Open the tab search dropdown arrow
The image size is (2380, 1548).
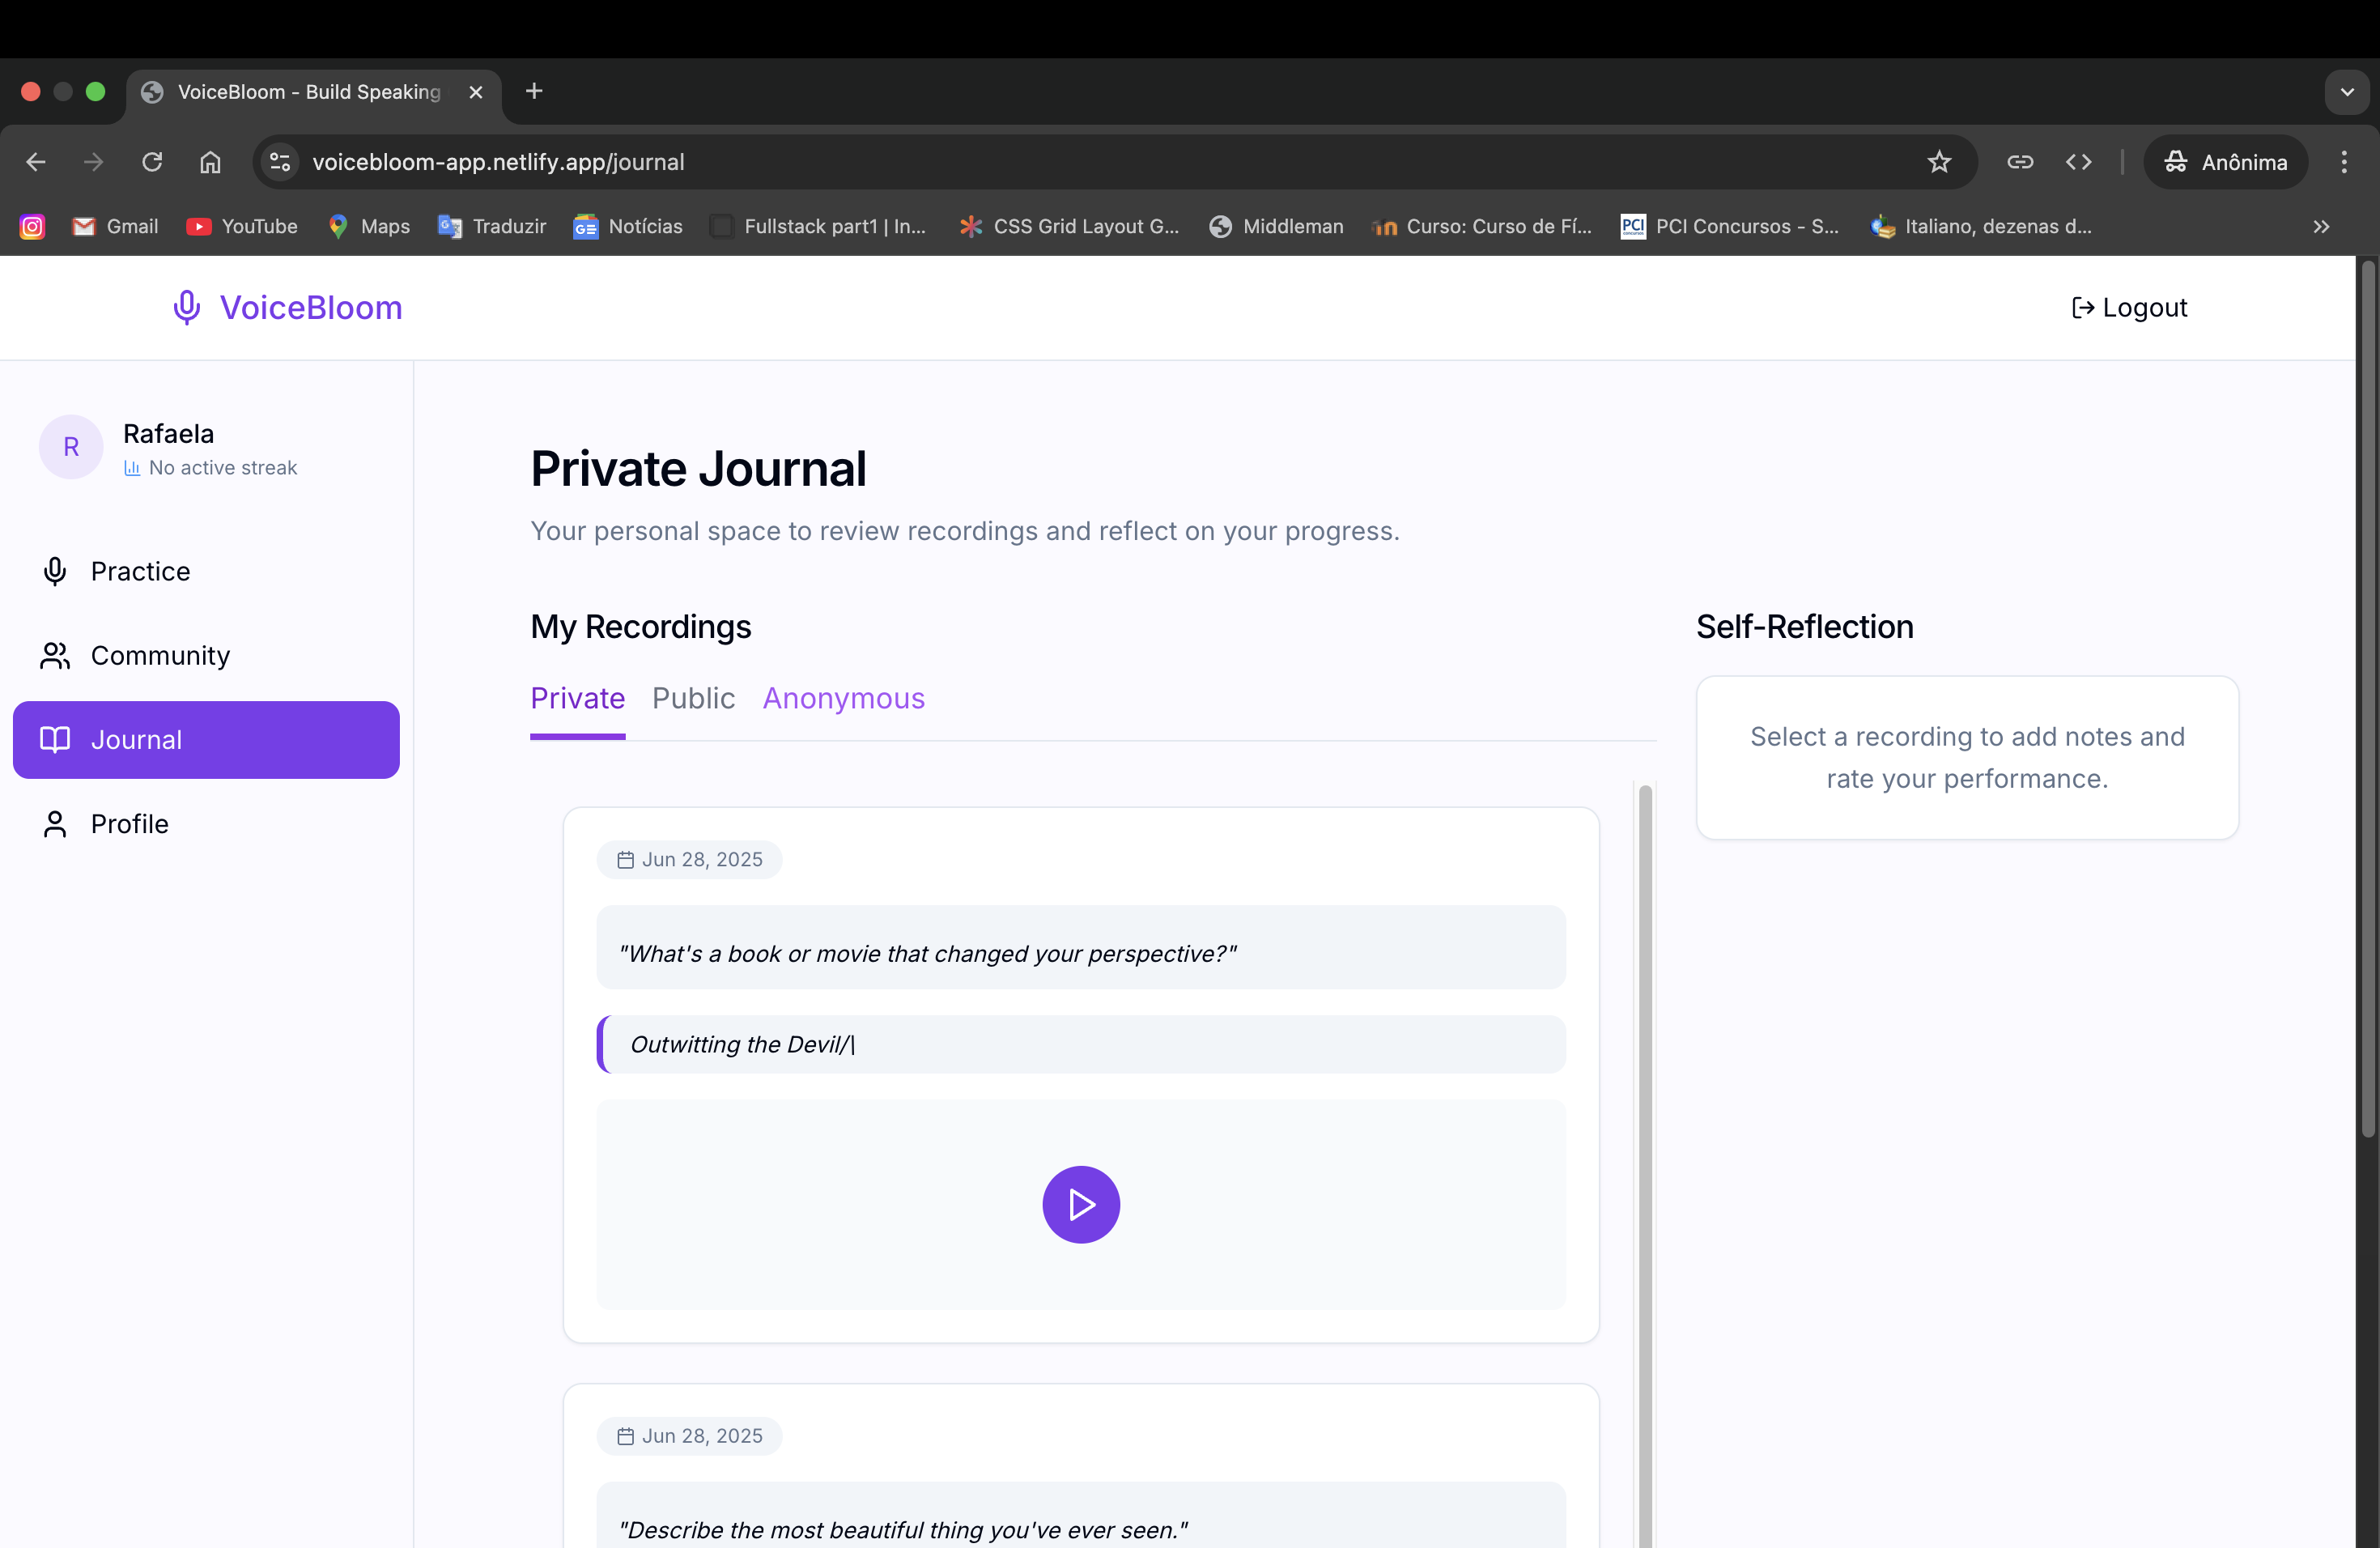pyautogui.click(x=2346, y=92)
